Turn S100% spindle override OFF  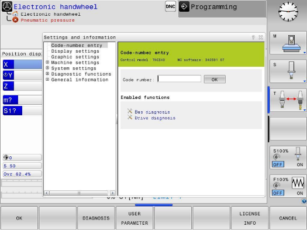click(278, 164)
